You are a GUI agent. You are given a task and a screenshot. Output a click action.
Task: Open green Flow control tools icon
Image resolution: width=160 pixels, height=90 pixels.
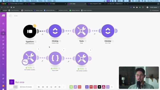[x=71, y=87]
